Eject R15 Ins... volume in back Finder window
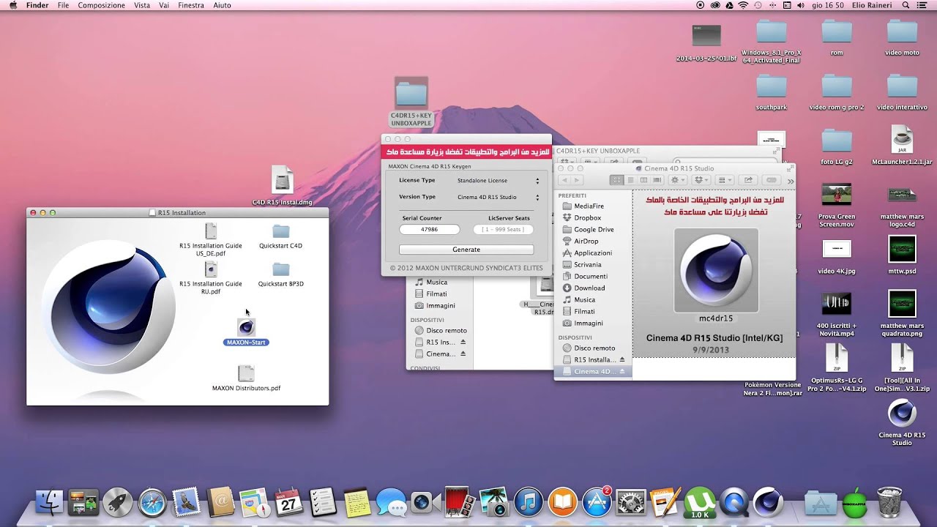Viewport: 937px width, 527px height. click(463, 343)
